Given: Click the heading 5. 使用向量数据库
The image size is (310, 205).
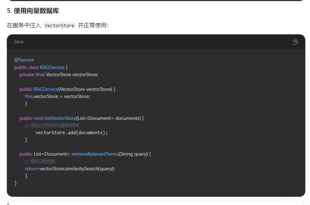Looking at the screenshot, I should point(33,11).
